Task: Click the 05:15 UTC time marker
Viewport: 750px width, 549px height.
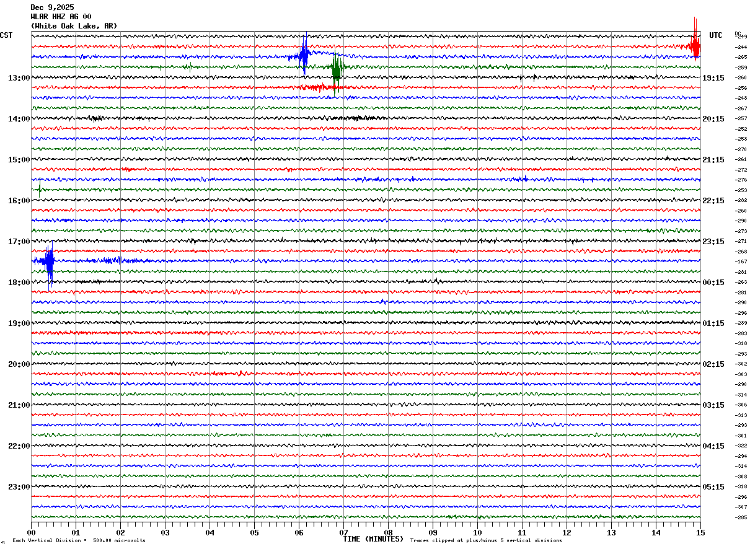Action: (713, 487)
